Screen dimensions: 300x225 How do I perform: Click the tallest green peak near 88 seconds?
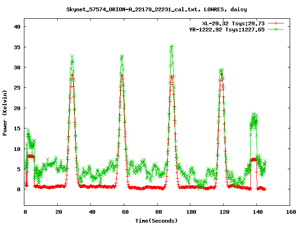pos(172,47)
